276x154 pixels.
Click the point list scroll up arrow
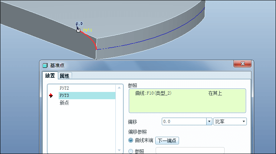(x=119, y=88)
